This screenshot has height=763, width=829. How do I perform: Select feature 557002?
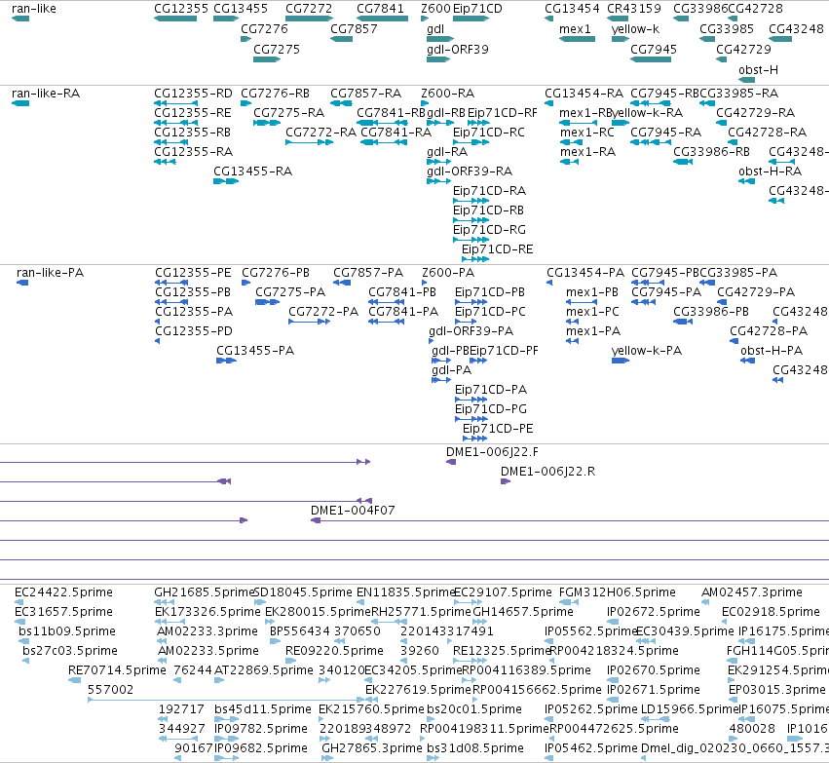point(226,700)
